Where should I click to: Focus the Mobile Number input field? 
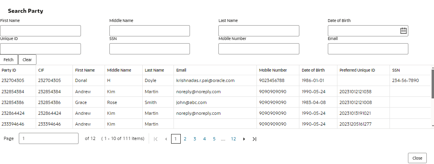(258, 49)
